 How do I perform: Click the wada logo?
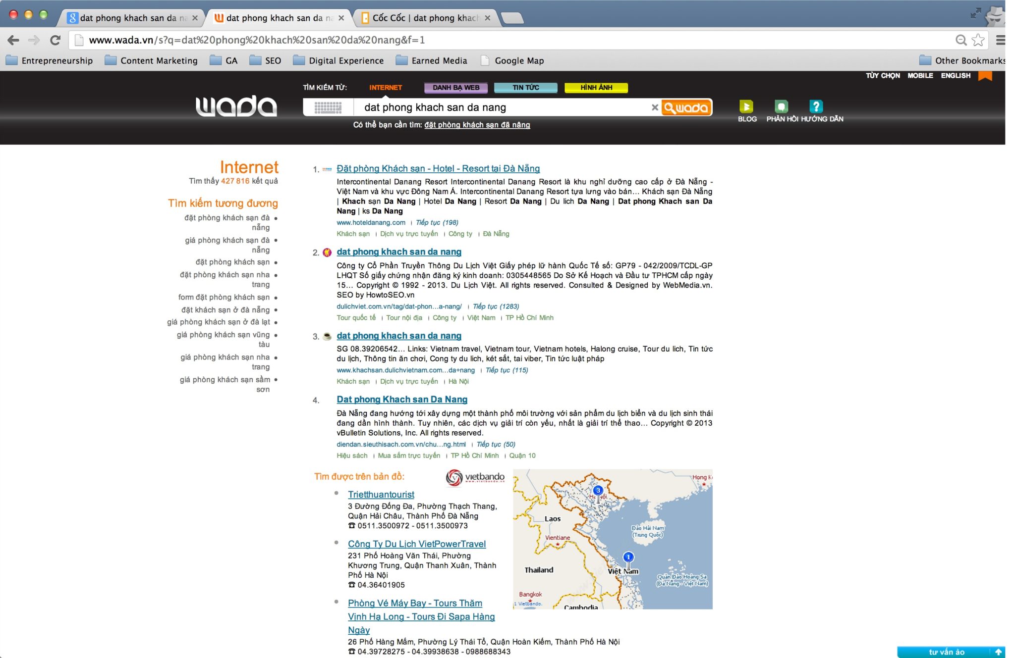[236, 106]
